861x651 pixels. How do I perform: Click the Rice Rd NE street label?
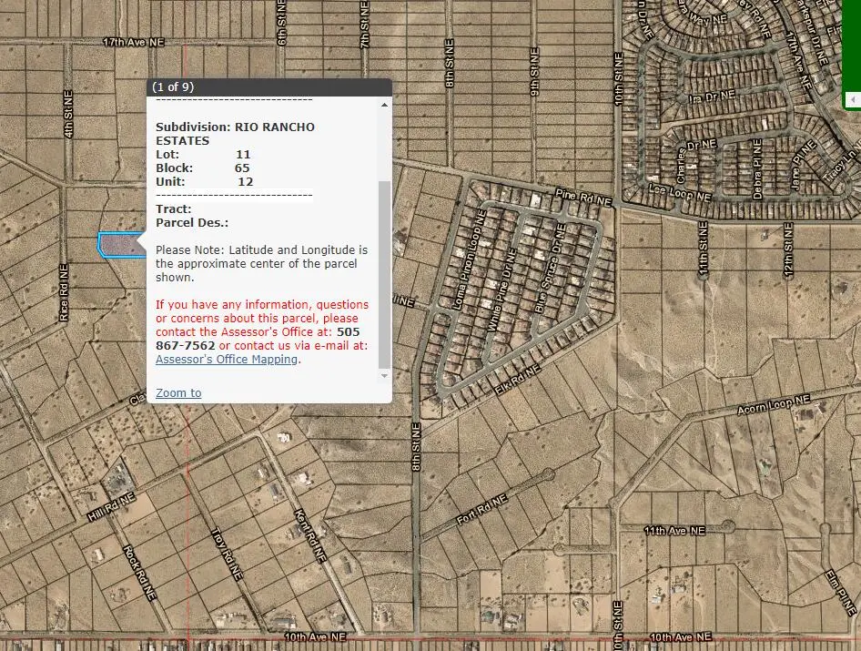click(x=64, y=293)
